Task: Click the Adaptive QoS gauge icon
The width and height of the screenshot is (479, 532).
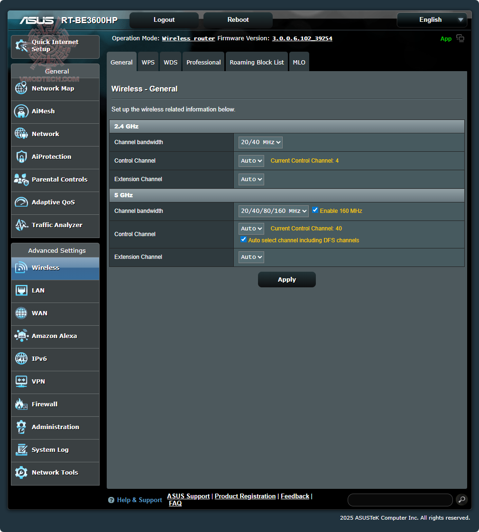Action: (x=21, y=202)
